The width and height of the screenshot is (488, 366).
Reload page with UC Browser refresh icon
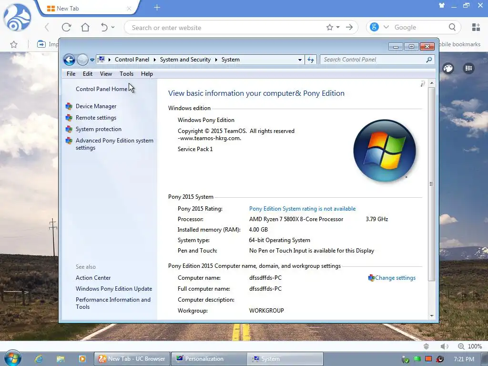(66, 27)
